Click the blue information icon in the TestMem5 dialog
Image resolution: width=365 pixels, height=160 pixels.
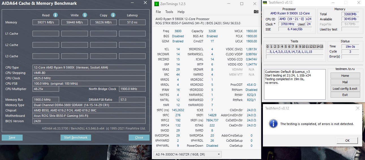[x=273, y=123]
